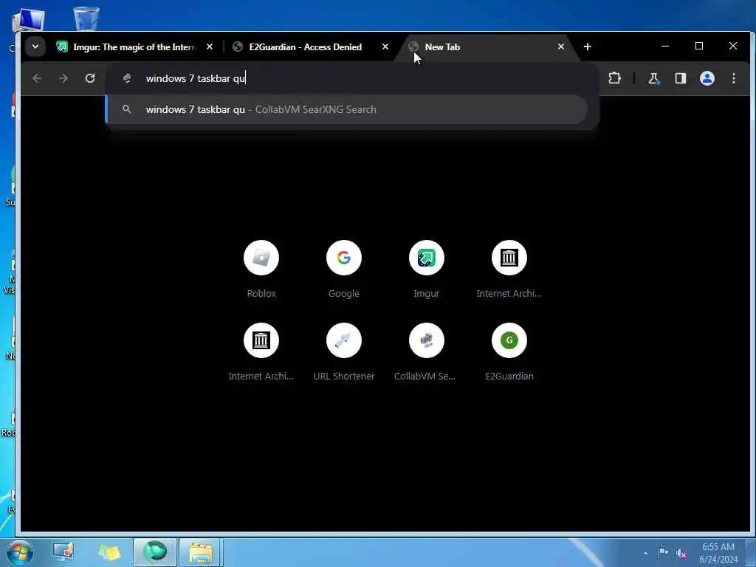This screenshot has height=567, width=756.
Task: Open the taskbar clock showing 6:55 AM
Action: (718, 552)
